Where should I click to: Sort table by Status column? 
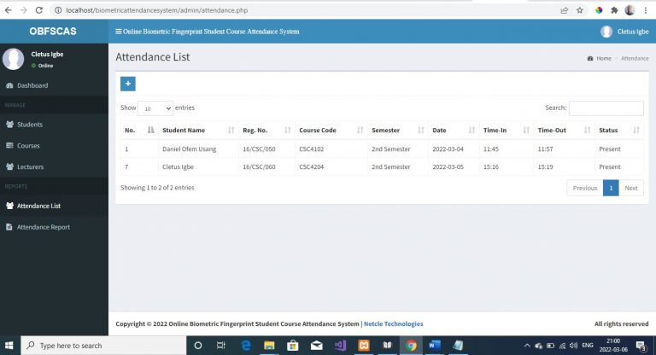[619, 130]
